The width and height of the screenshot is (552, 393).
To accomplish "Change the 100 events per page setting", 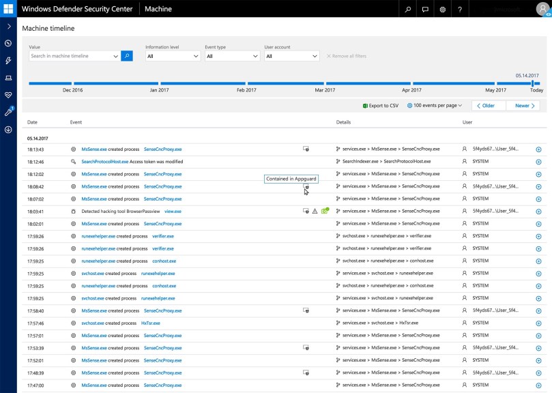I will (435, 106).
